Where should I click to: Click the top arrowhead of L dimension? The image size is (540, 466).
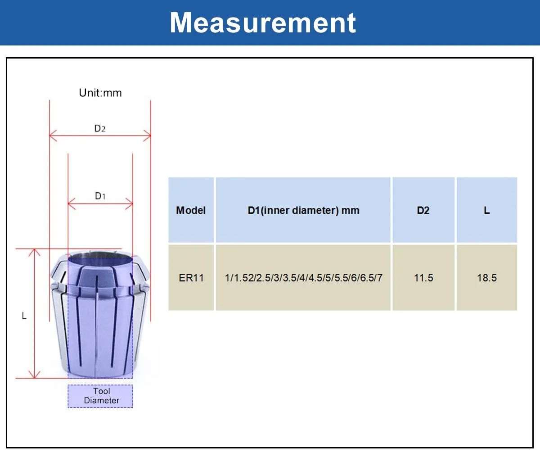pyautogui.click(x=35, y=252)
